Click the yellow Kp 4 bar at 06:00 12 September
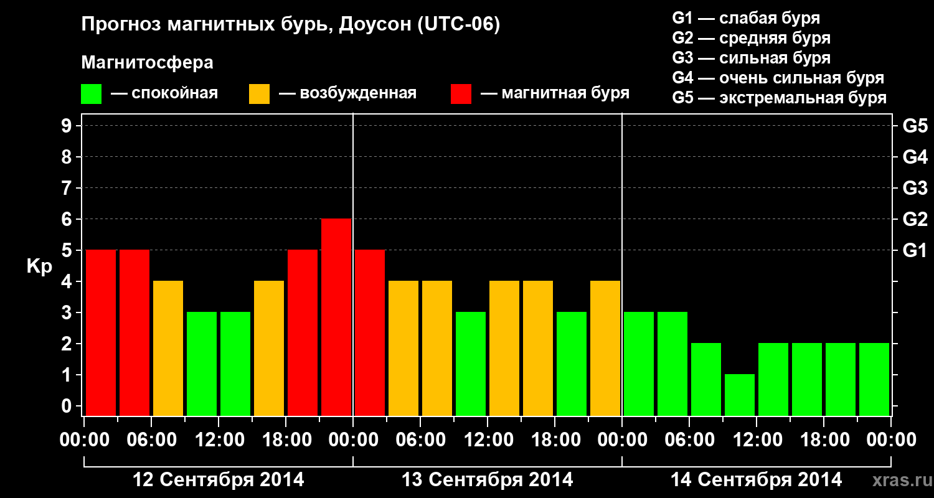934x498 pixels. click(x=168, y=348)
